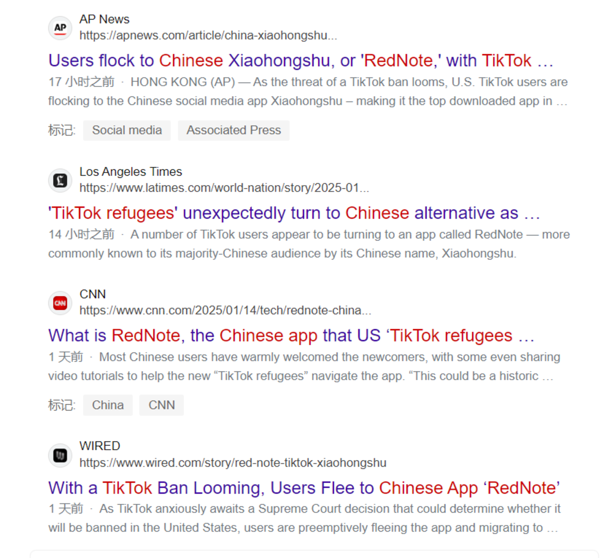615x558 pixels.
Task: Click the cnn.com rednote-china URL
Action: [x=225, y=310]
